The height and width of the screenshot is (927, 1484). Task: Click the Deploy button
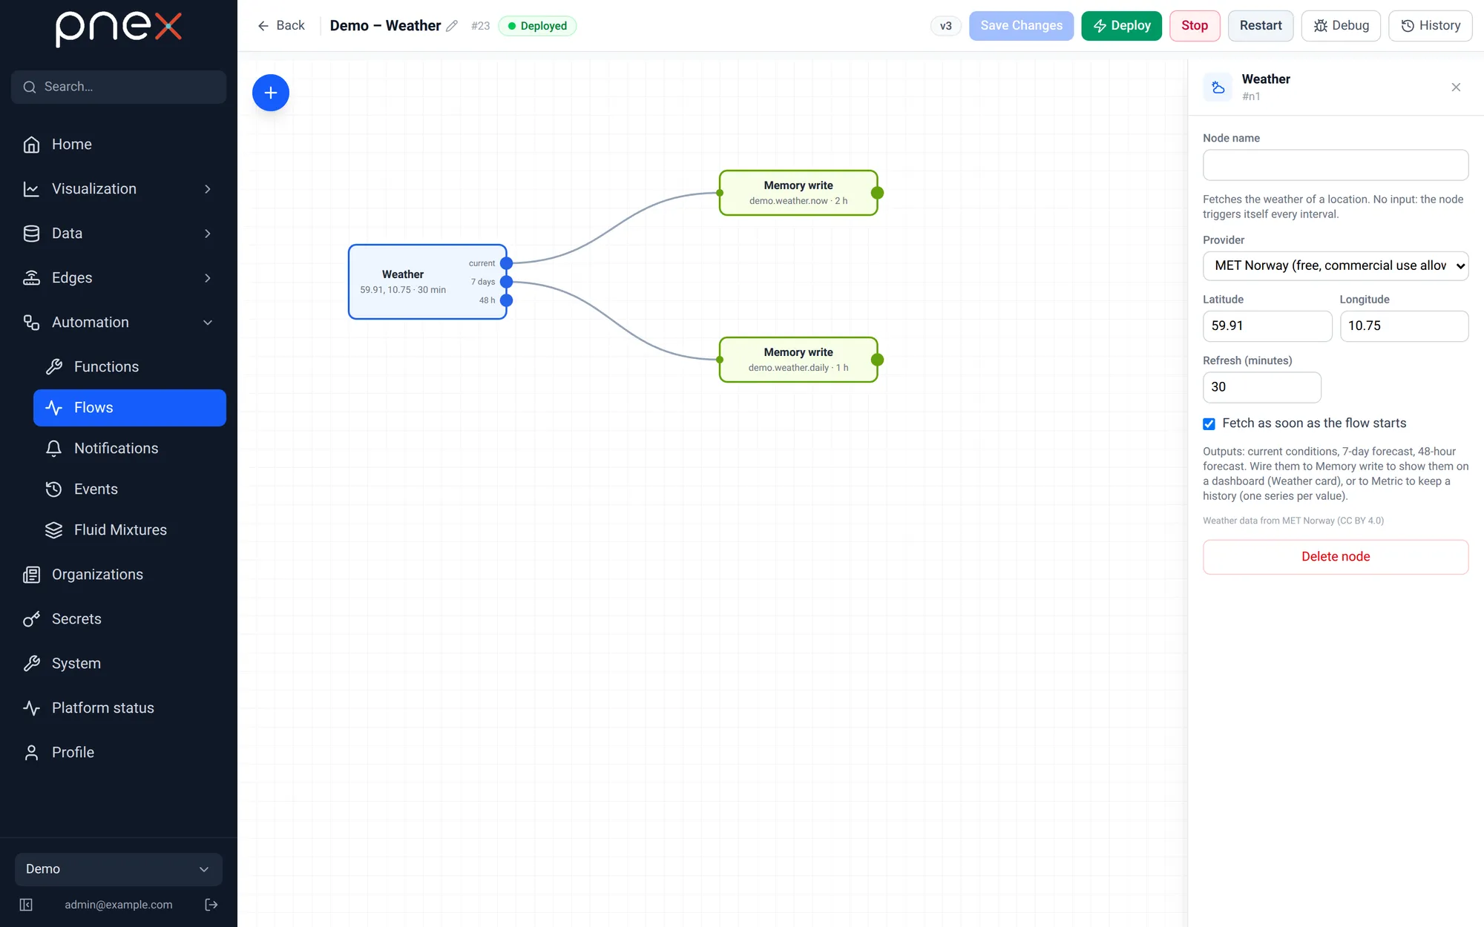[1121, 26]
